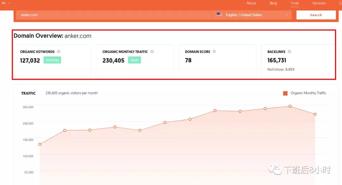Click the orange Organic Monthly Traffic legend swatch
342x185 pixels.
285,93
